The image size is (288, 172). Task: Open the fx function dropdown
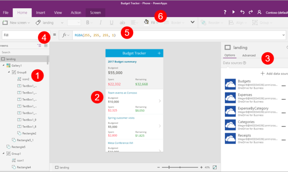coord(66,35)
